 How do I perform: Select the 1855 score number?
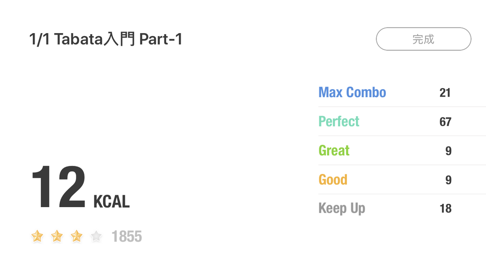127,236
